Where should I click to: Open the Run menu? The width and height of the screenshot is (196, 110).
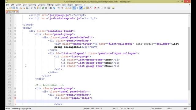pos(64,5)
